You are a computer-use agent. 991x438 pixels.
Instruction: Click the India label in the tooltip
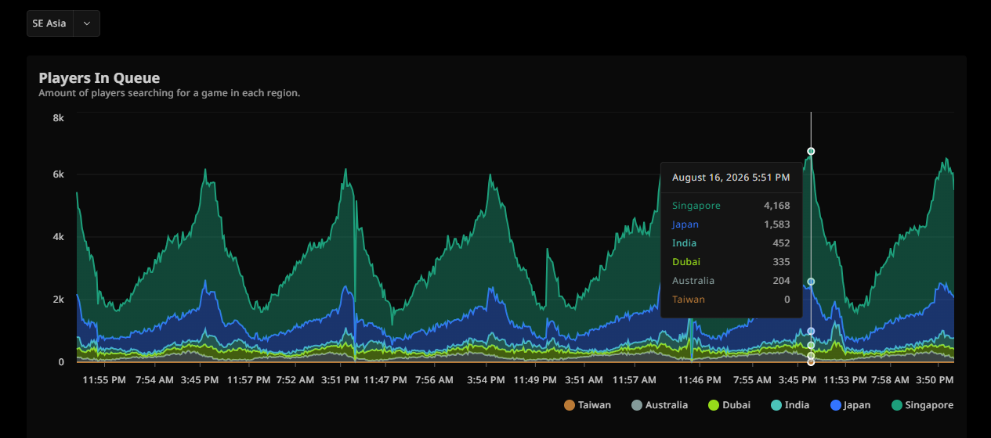pos(684,243)
